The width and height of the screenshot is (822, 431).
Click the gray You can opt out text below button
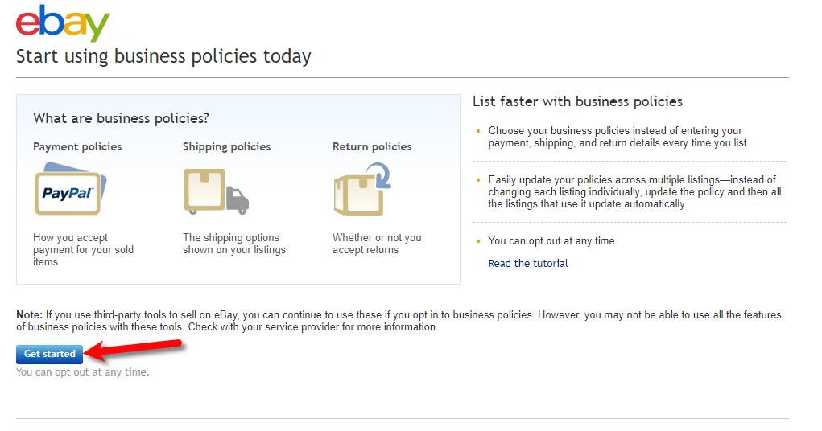83,372
